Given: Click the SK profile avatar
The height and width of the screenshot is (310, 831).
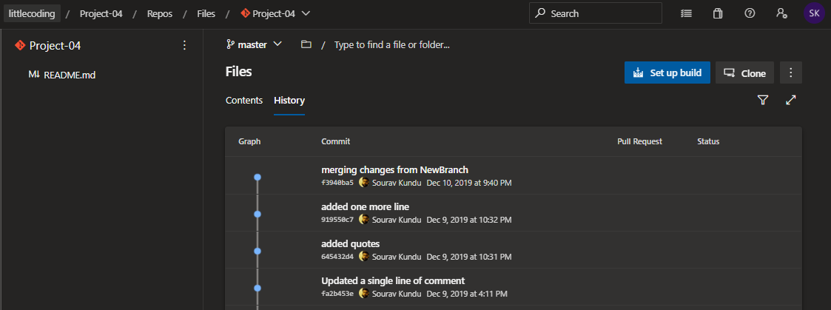Looking at the screenshot, I should tap(814, 13).
